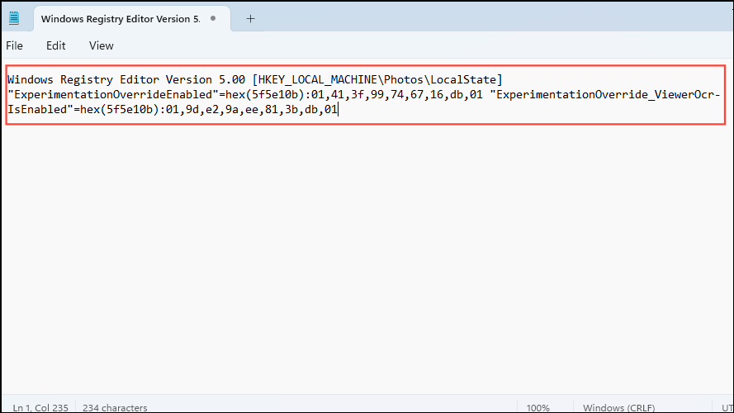Image resolution: width=734 pixels, height=413 pixels.
Task: Click the unsaved-changes dot on the tab
Action: point(214,18)
